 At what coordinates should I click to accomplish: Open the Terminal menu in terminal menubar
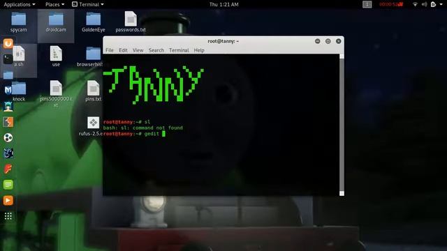click(179, 50)
